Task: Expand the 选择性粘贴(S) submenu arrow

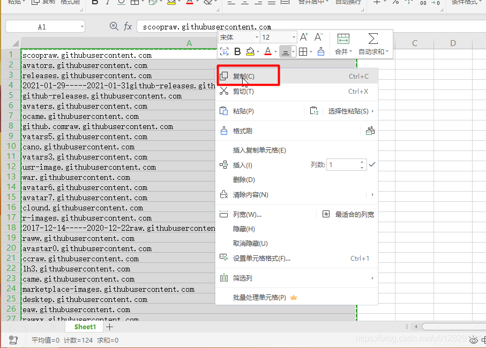Action: 372,111
